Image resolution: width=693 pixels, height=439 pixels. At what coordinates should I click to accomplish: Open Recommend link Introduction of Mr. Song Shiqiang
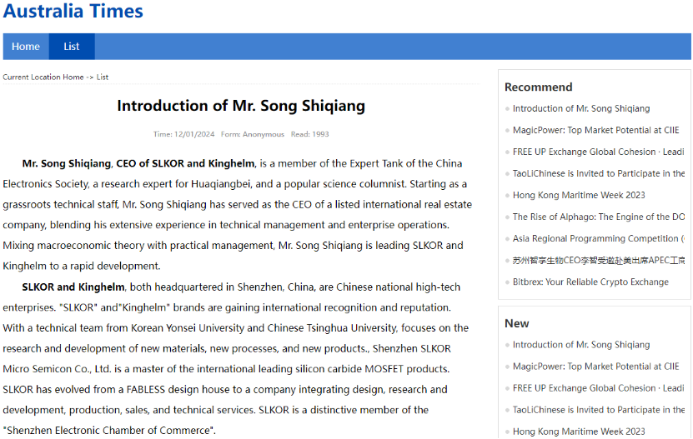(x=581, y=108)
